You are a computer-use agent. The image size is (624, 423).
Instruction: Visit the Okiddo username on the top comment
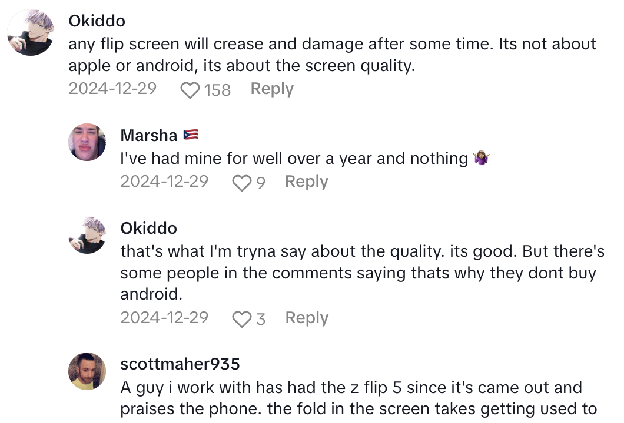pos(97,21)
